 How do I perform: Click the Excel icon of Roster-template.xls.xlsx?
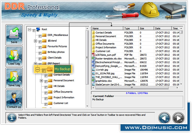coord(93,58)
